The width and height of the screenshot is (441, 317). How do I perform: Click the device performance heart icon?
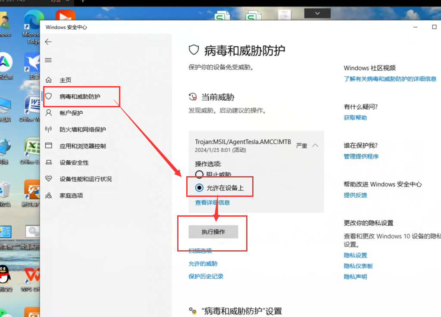(49, 179)
